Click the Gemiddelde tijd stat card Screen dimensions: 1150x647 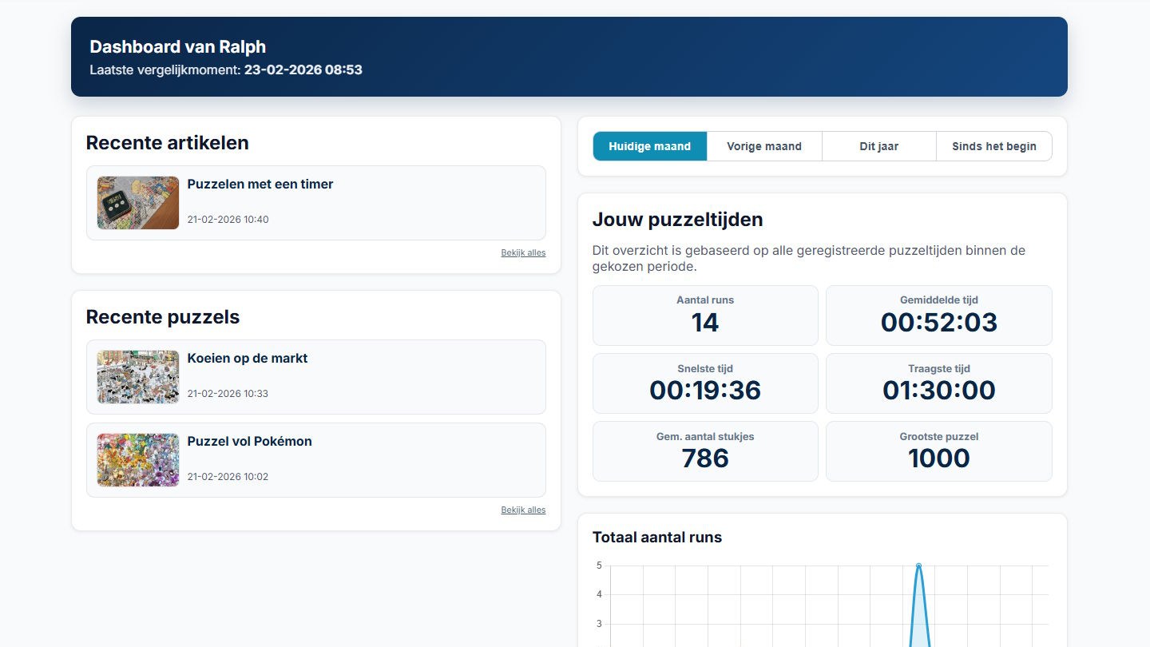tap(938, 315)
